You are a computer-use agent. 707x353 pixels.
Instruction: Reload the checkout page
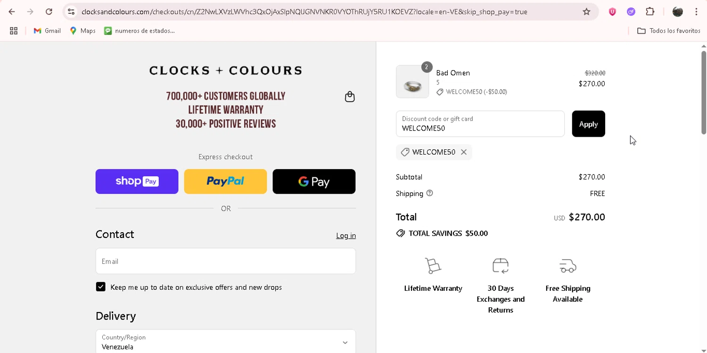tap(49, 12)
